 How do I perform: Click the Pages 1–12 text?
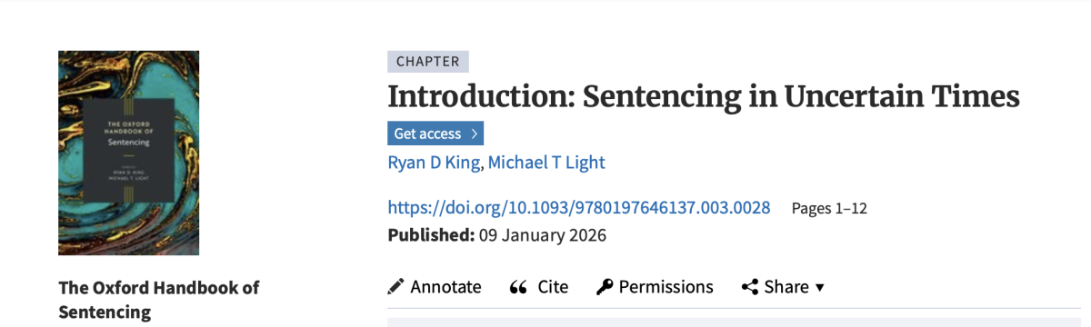829,208
